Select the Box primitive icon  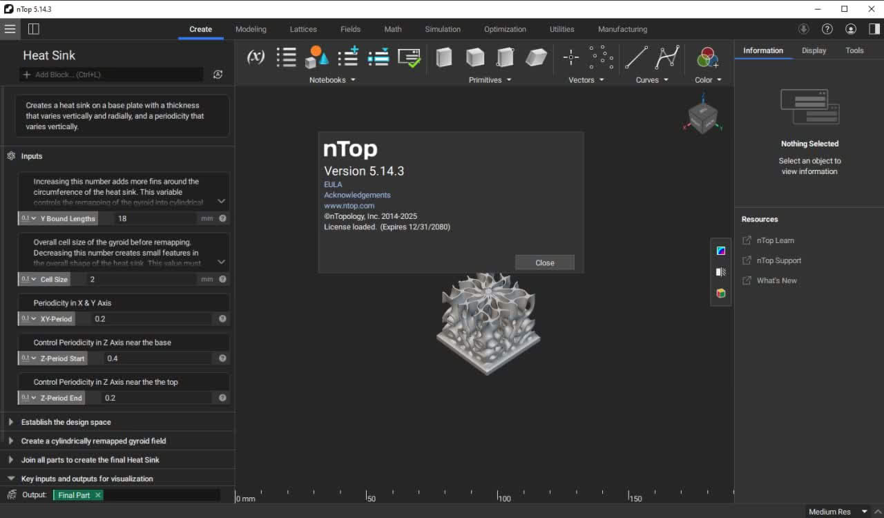click(x=443, y=57)
